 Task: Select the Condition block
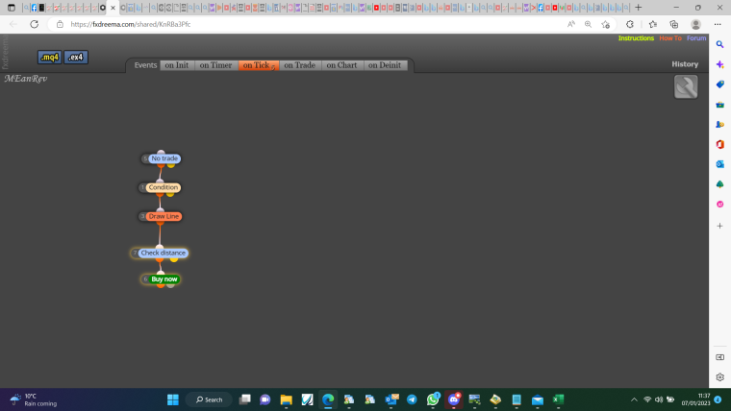click(x=163, y=187)
